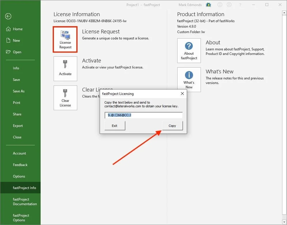Click the Activate key icon button
287x225 pixels.
[65, 69]
